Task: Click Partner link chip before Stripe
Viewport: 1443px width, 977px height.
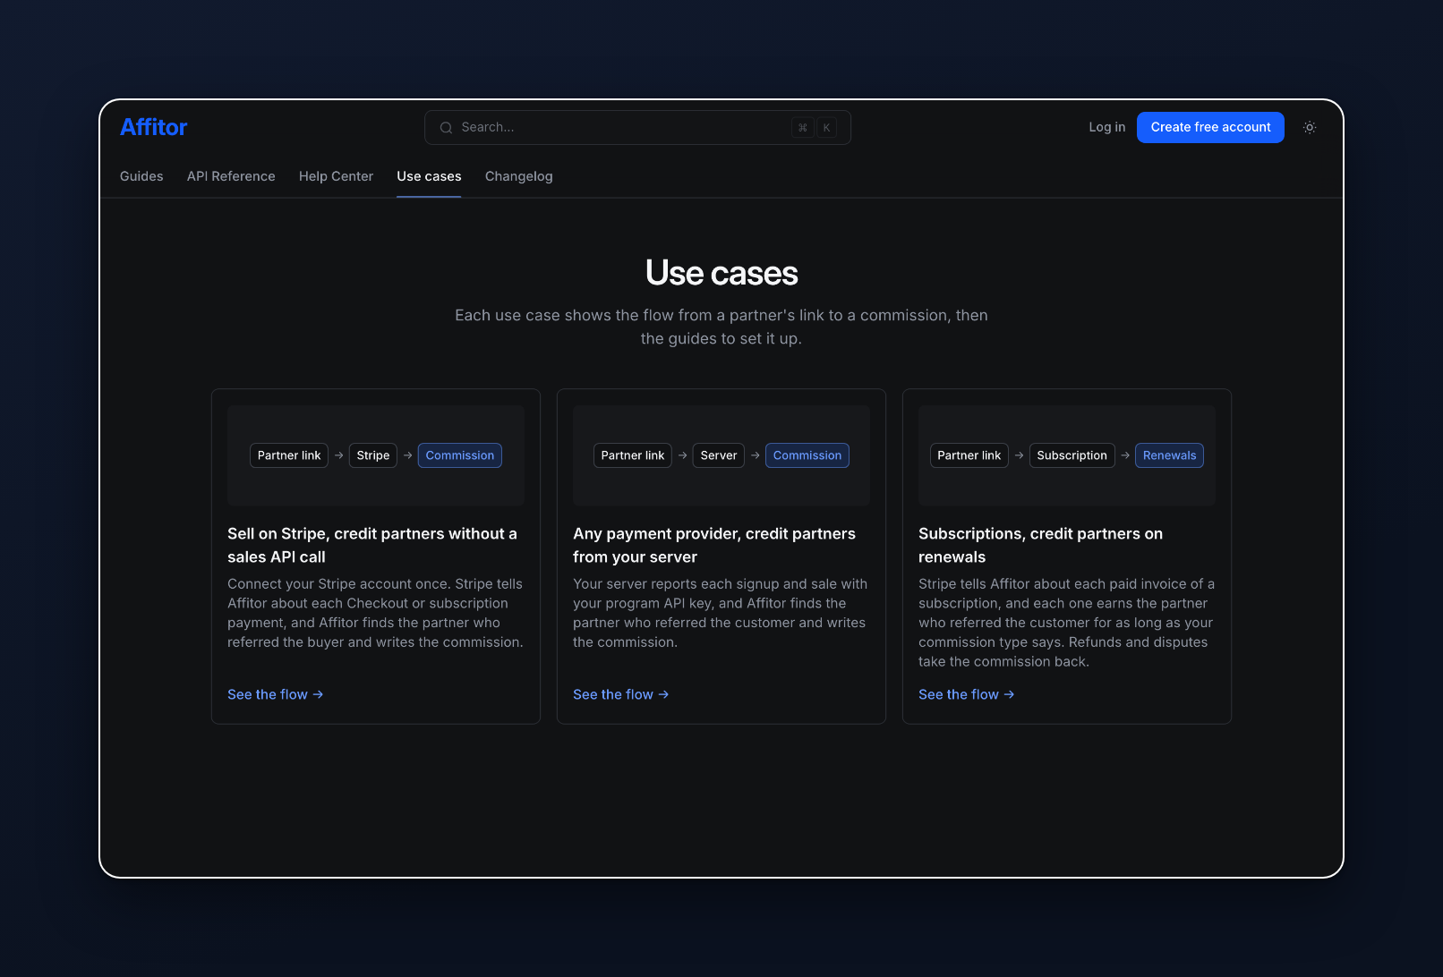Action: pyautogui.click(x=289, y=455)
